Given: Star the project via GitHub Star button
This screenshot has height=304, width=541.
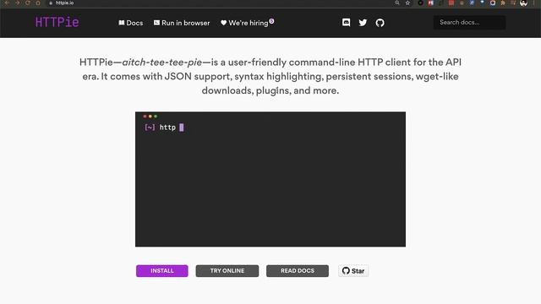Looking at the screenshot, I should [x=353, y=271].
